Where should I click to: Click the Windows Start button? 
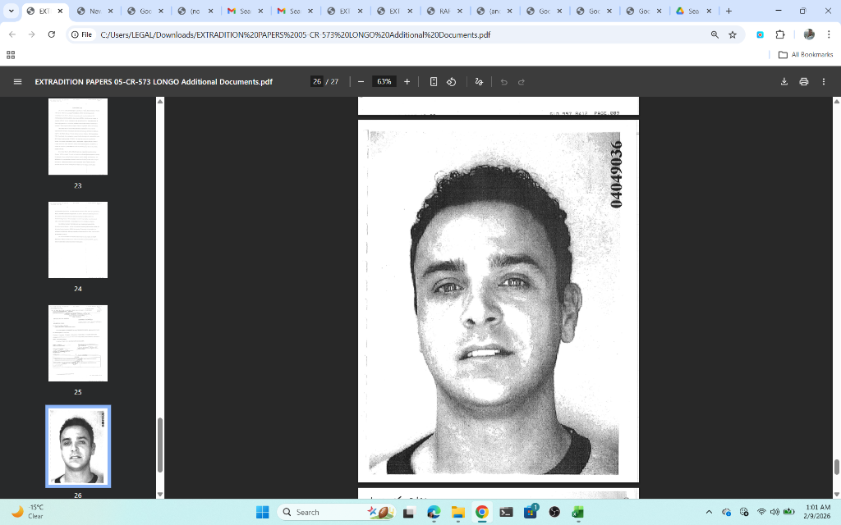[x=262, y=512]
